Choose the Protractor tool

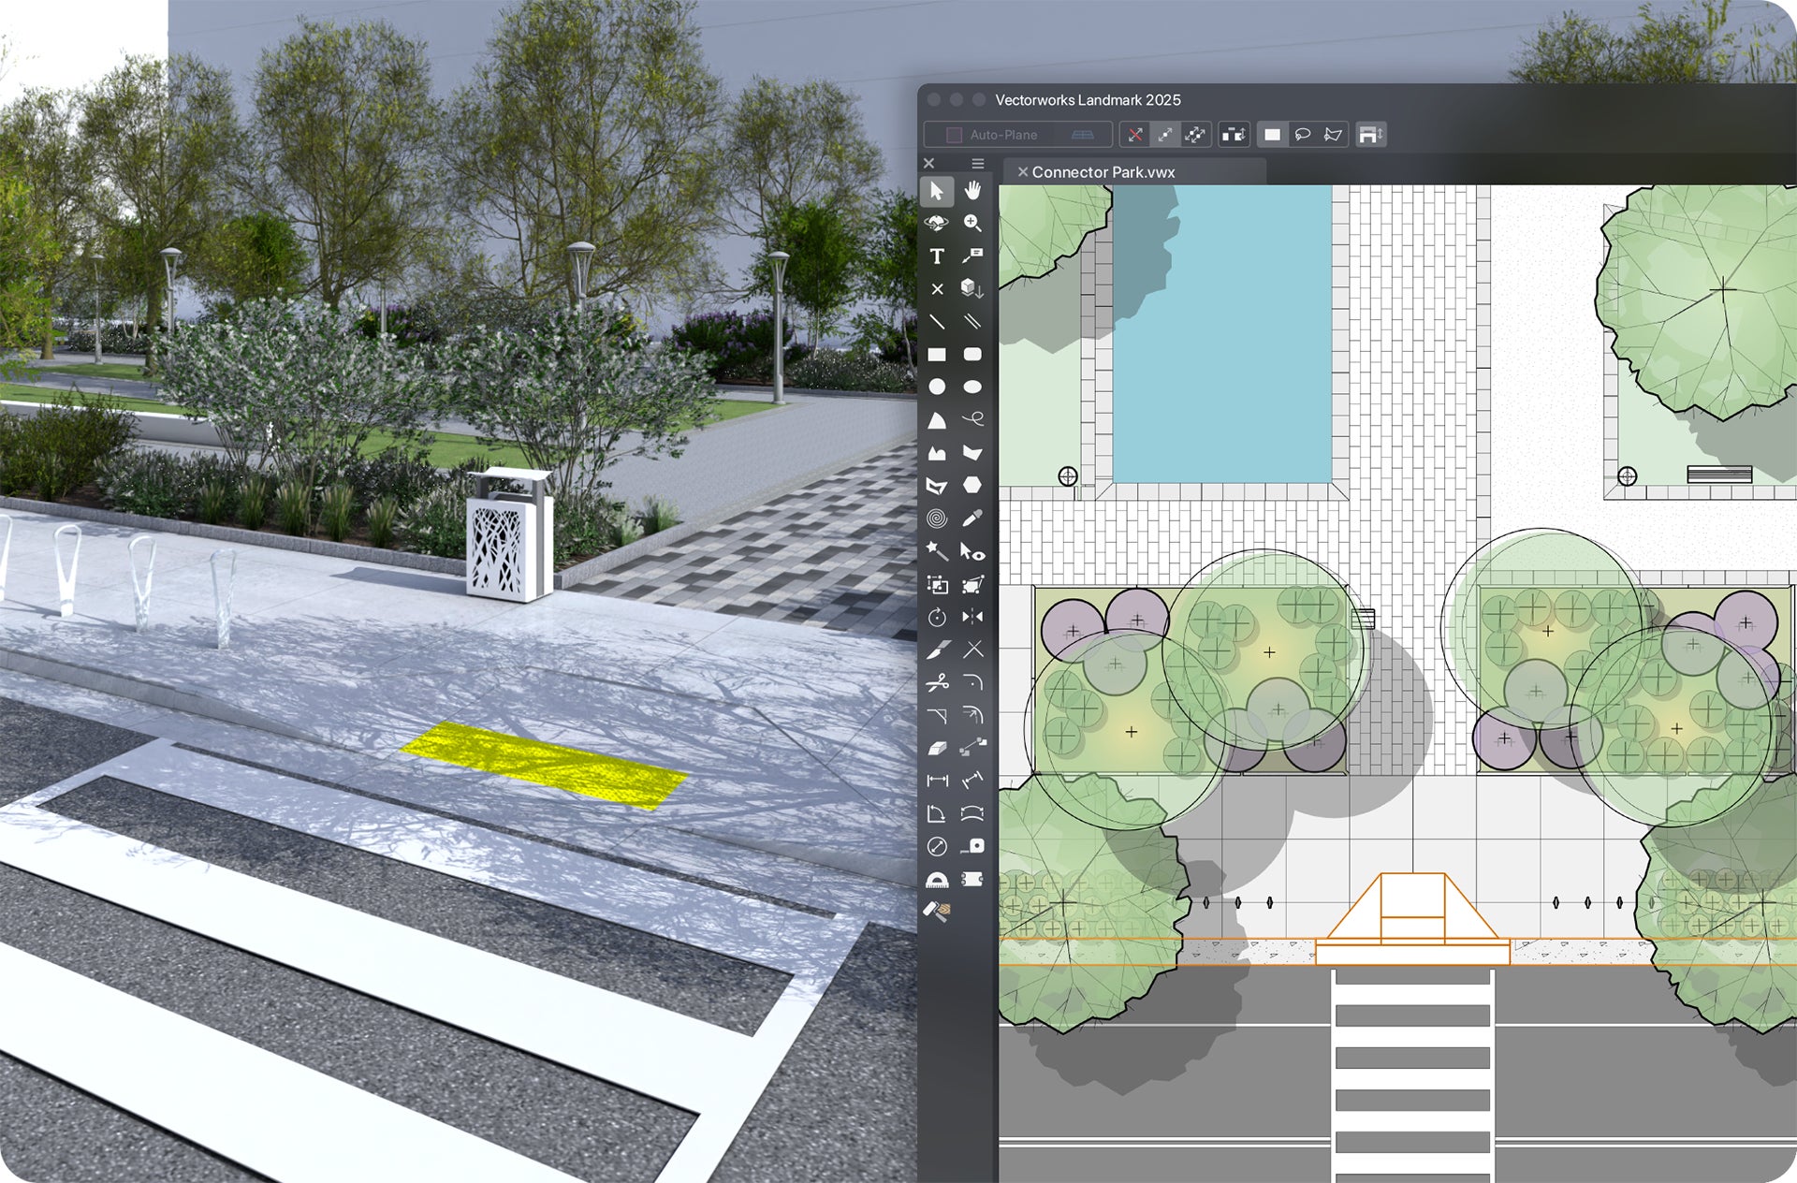936,880
